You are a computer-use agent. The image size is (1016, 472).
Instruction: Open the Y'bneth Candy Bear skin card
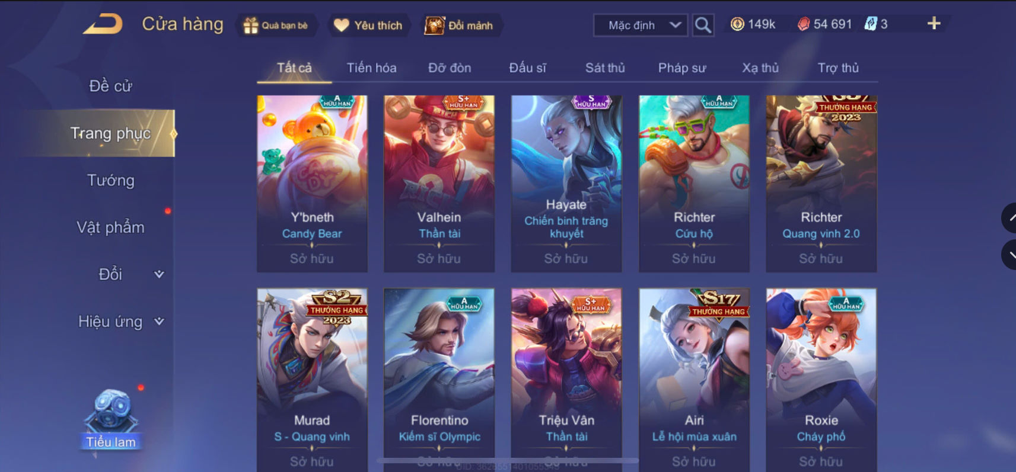point(312,184)
